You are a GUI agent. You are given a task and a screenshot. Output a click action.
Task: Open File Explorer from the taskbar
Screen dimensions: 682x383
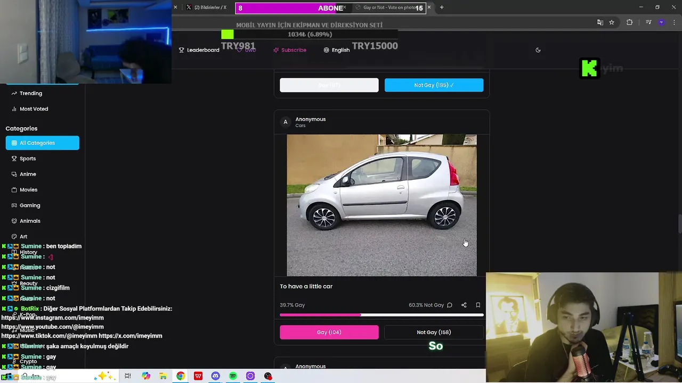click(x=163, y=376)
